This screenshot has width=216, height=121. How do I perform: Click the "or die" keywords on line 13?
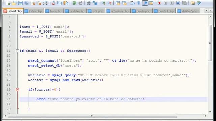(x=118, y=61)
